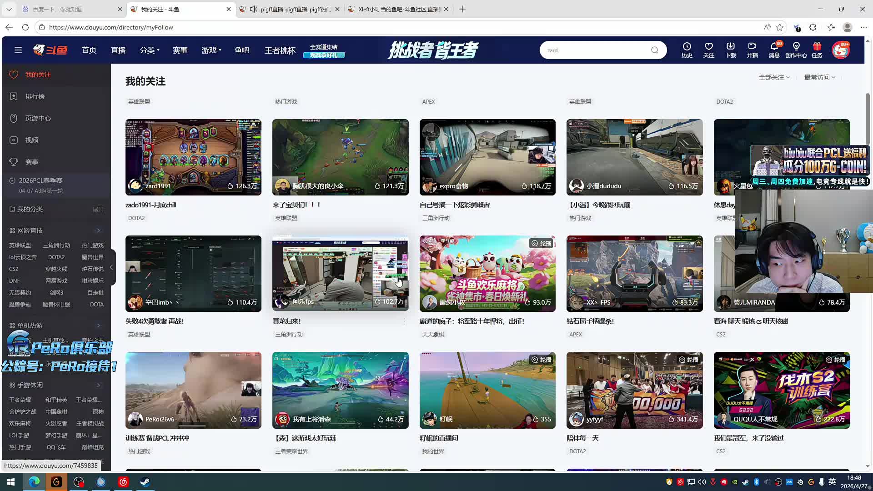Expand the 分类 navigation dropdown

click(149, 50)
